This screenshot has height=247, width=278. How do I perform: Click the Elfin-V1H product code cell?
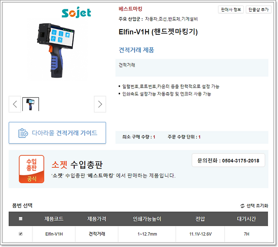[54, 234]
